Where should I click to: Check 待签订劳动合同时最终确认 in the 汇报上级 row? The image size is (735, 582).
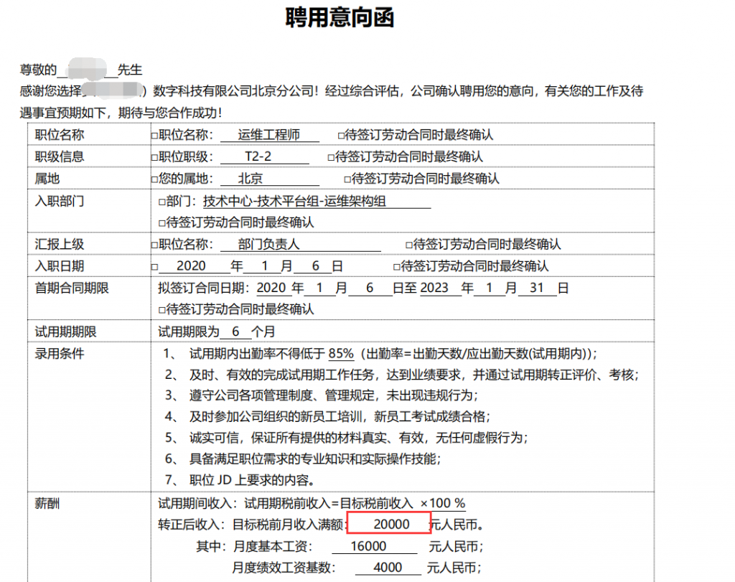click(409, 245)
